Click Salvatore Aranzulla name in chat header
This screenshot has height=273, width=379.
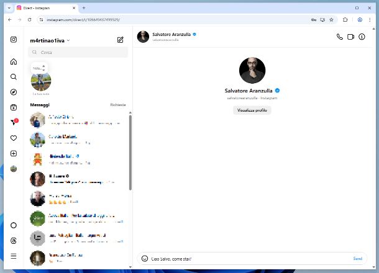point(171,35)
